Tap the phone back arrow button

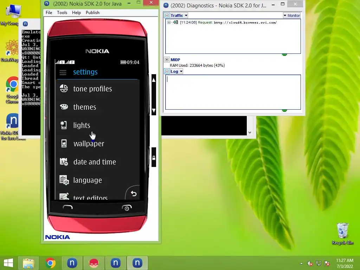point(134,194)
